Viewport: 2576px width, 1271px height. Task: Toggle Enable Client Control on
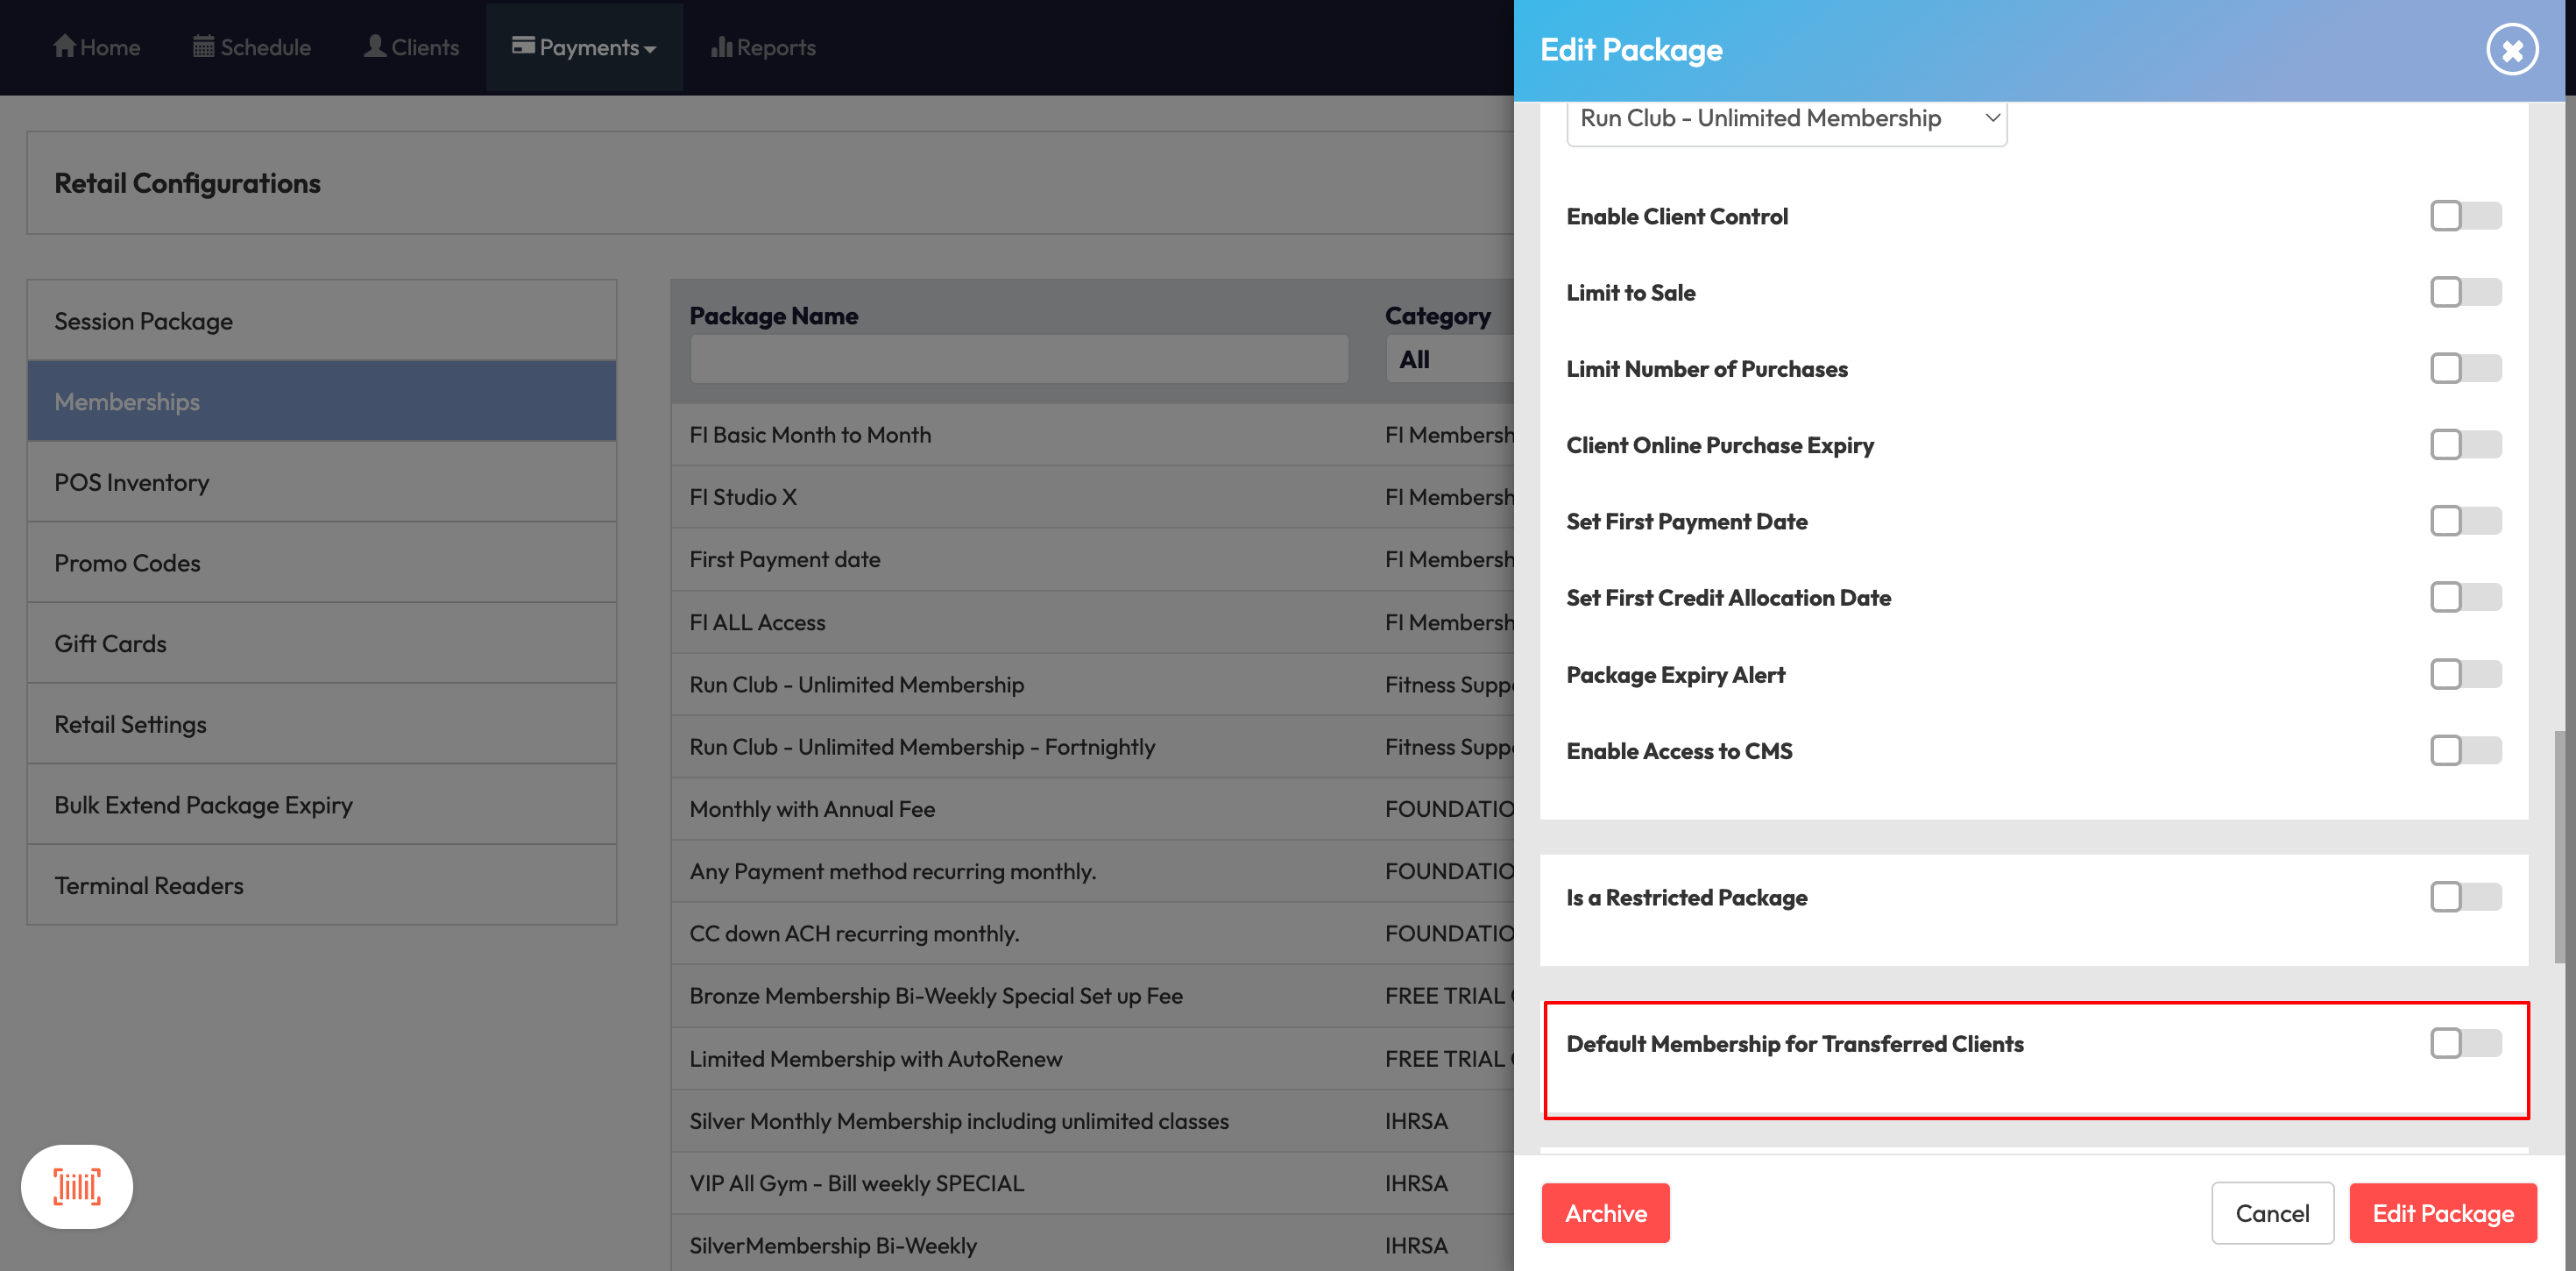[x=2465, y=217]
